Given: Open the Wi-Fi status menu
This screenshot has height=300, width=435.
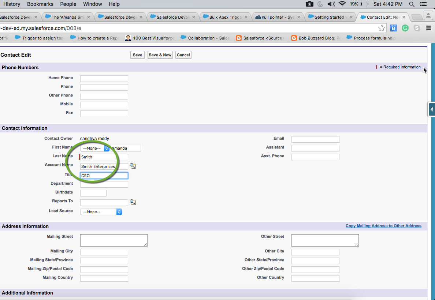Looking at the screenshot, I should tap(342, 4).
